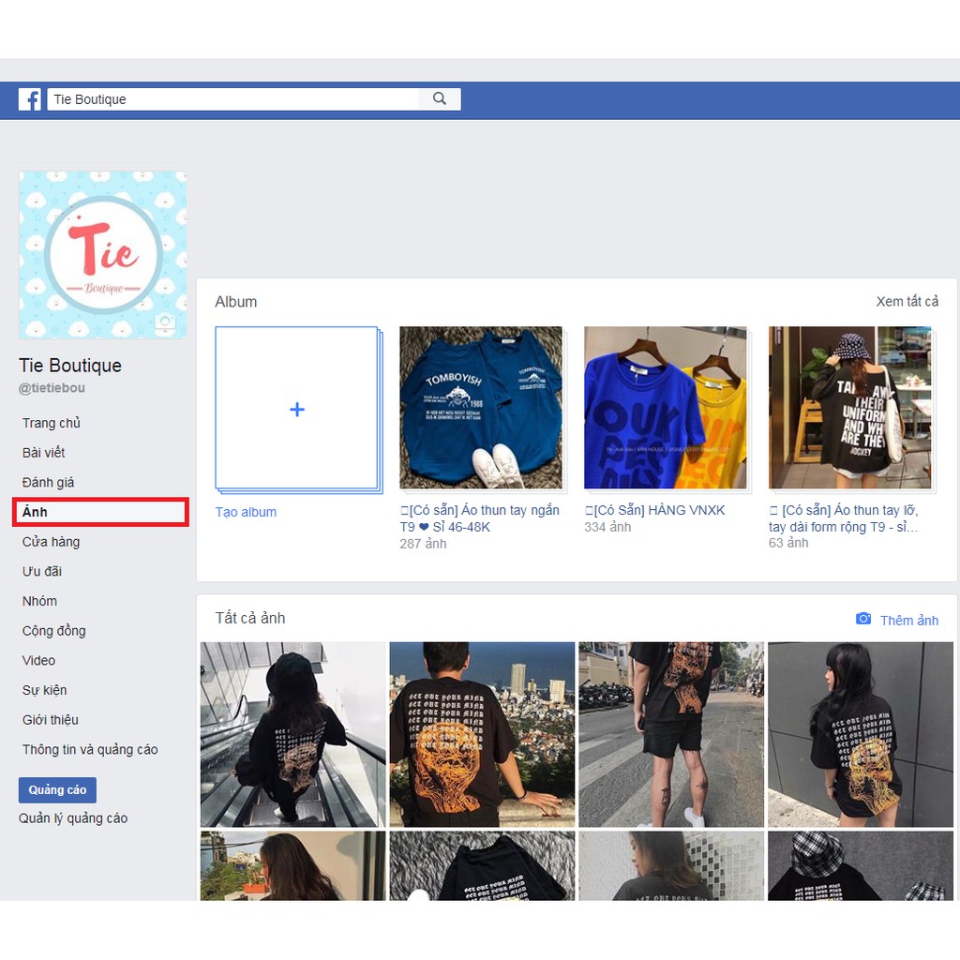Click the Tạo album link

246,512
